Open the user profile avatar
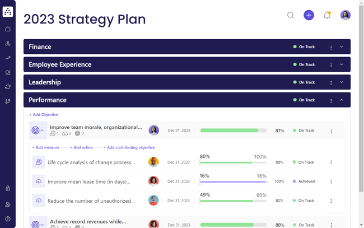Viewport: 364px width, 228px height. [346, 15]
